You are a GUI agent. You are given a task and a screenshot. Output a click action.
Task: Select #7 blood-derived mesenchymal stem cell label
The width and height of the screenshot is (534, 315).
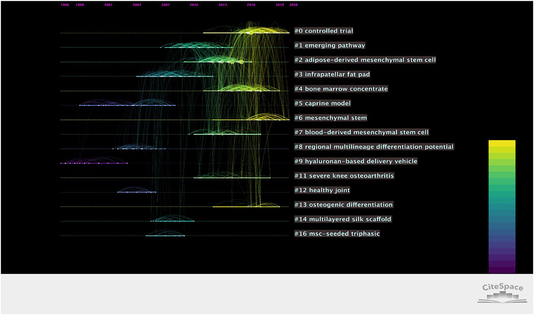pos(361,132)
